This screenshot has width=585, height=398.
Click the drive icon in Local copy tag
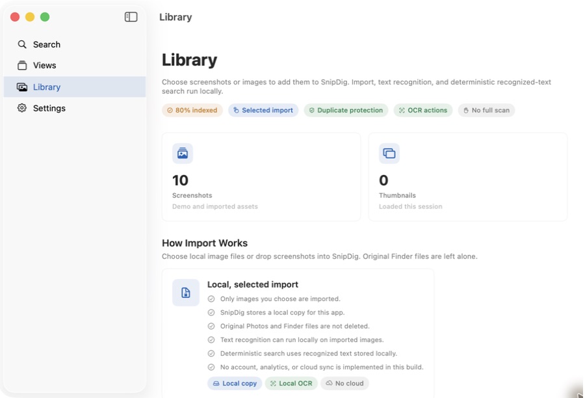pos(216,384)
